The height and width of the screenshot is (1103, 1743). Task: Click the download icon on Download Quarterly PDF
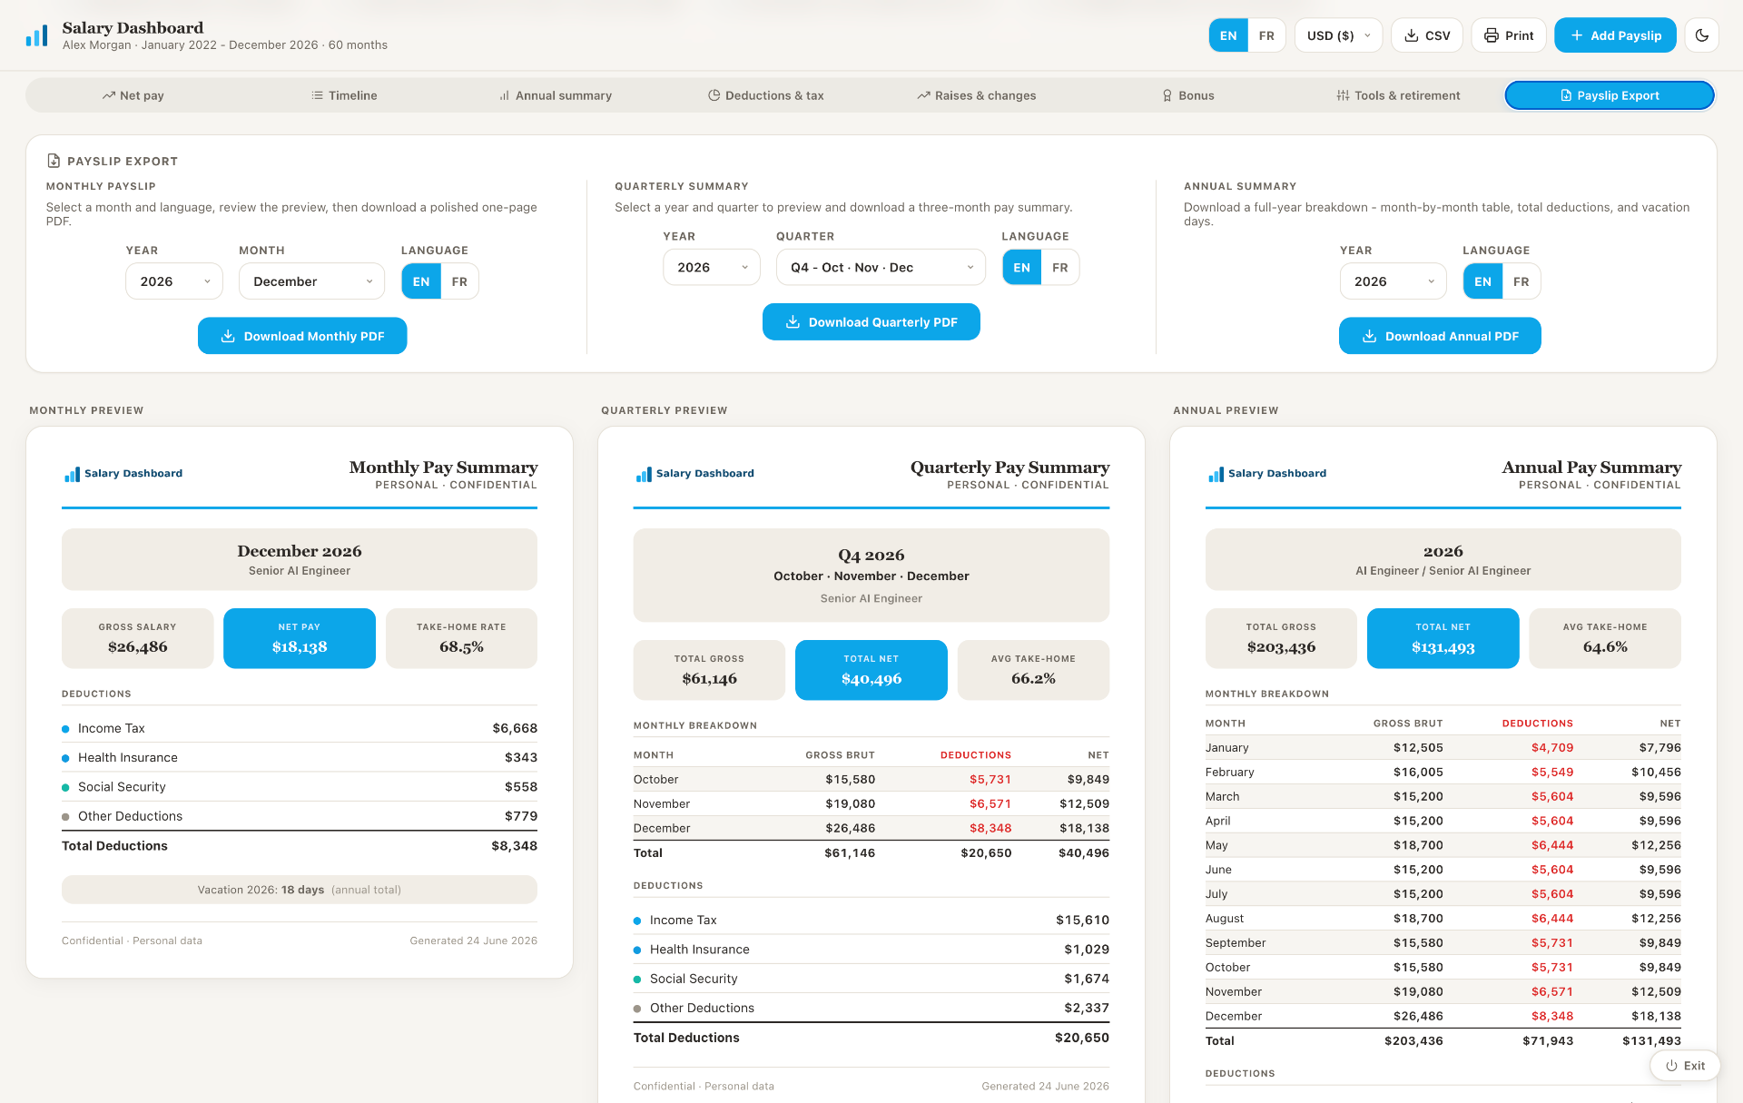pos(793,322)
